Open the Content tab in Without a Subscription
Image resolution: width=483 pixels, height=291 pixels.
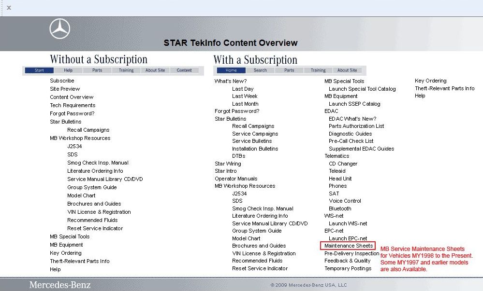[x=184, y=70]
